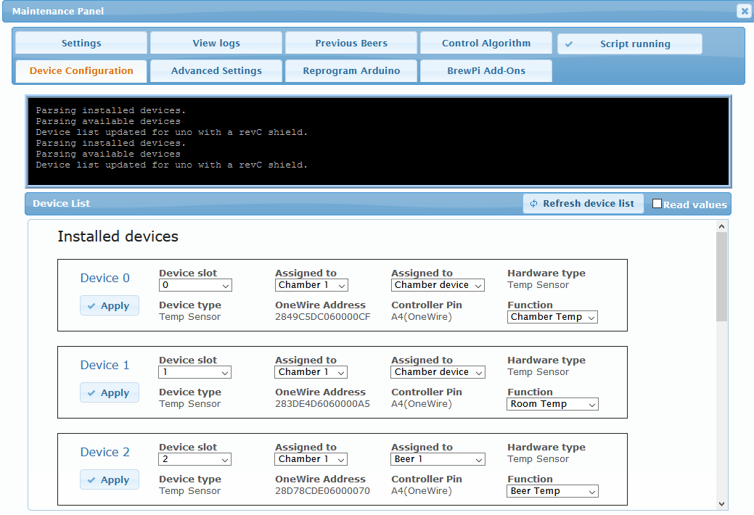Apply changes for Device 1
This screenshot has width=754, height=515.
(x=110, y=392)
